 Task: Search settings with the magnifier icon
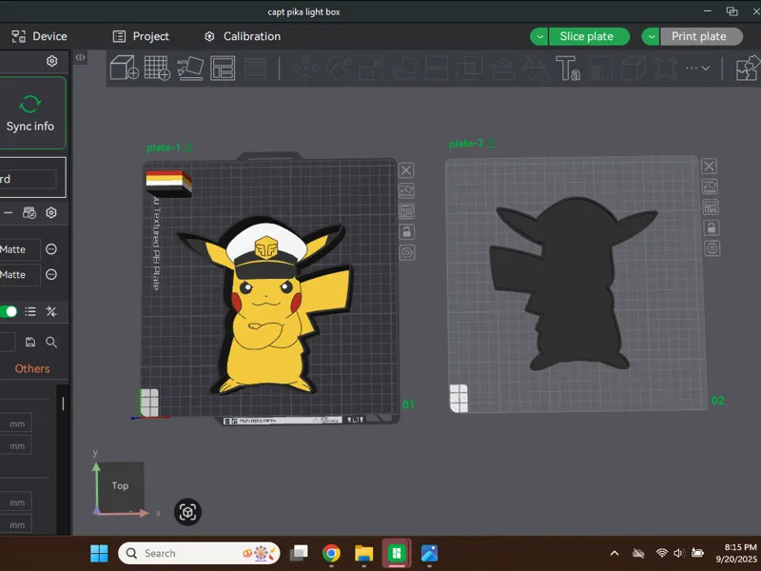point(51,343)
